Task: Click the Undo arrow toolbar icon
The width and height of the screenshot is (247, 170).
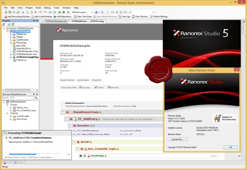Action: click(x=41, y=12)
